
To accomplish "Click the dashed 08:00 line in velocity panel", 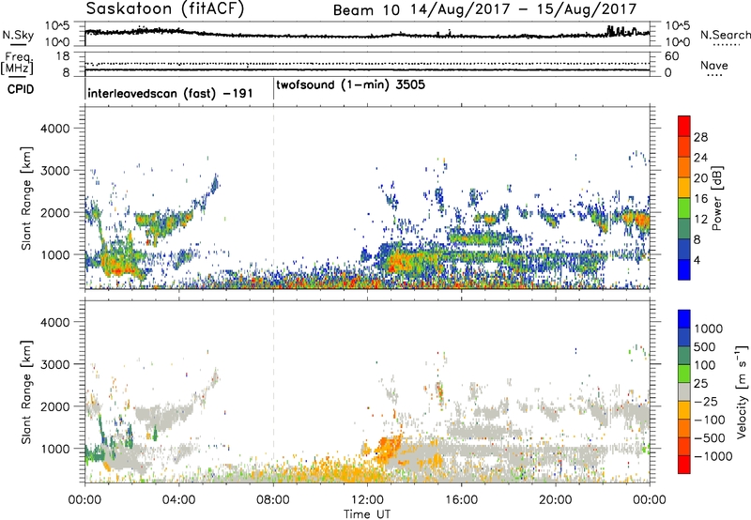I will point(273,390).
